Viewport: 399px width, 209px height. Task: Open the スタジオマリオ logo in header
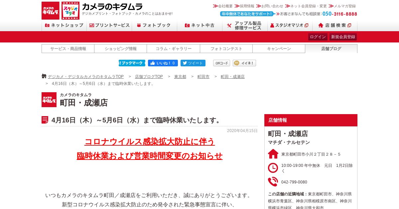tap(70, 11)
